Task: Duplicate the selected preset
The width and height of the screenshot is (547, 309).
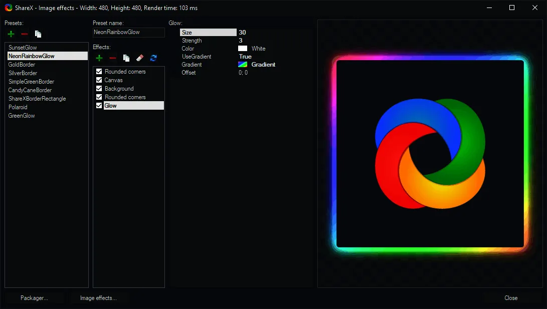Action: click(x=38, y=34)
